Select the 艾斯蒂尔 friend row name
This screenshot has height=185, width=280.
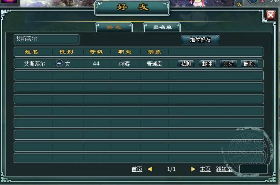pos(35,64)
